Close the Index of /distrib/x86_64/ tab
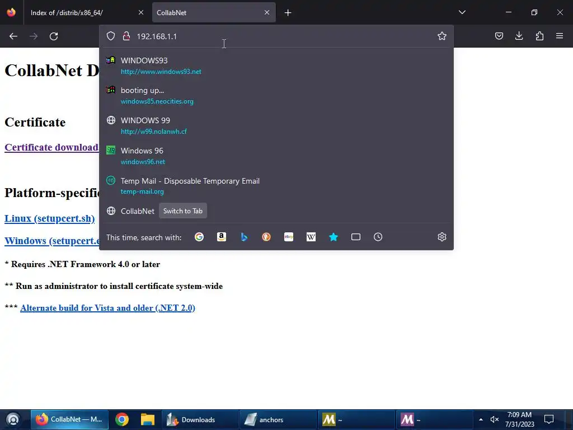Image resolution: width=573 pixels, height=430 pixels. pos(141,12)
